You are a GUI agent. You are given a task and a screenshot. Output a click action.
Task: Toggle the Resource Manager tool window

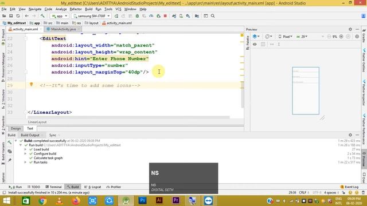[3, 67]
